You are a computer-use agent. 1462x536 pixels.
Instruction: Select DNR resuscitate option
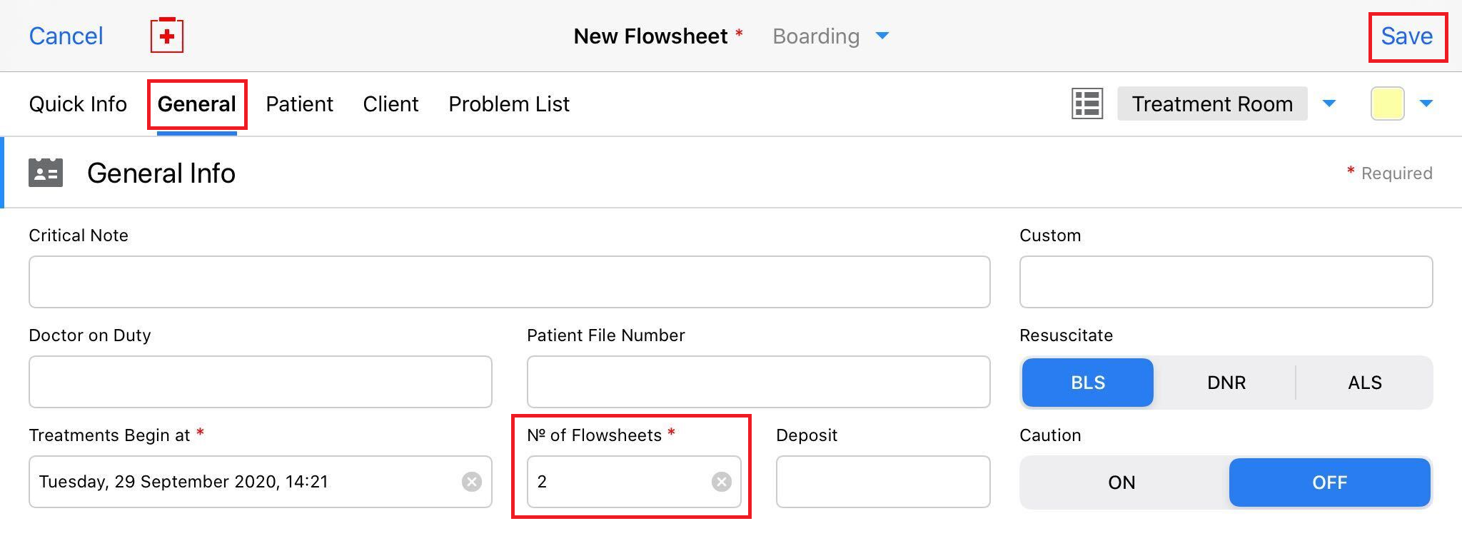point(1226,383)
